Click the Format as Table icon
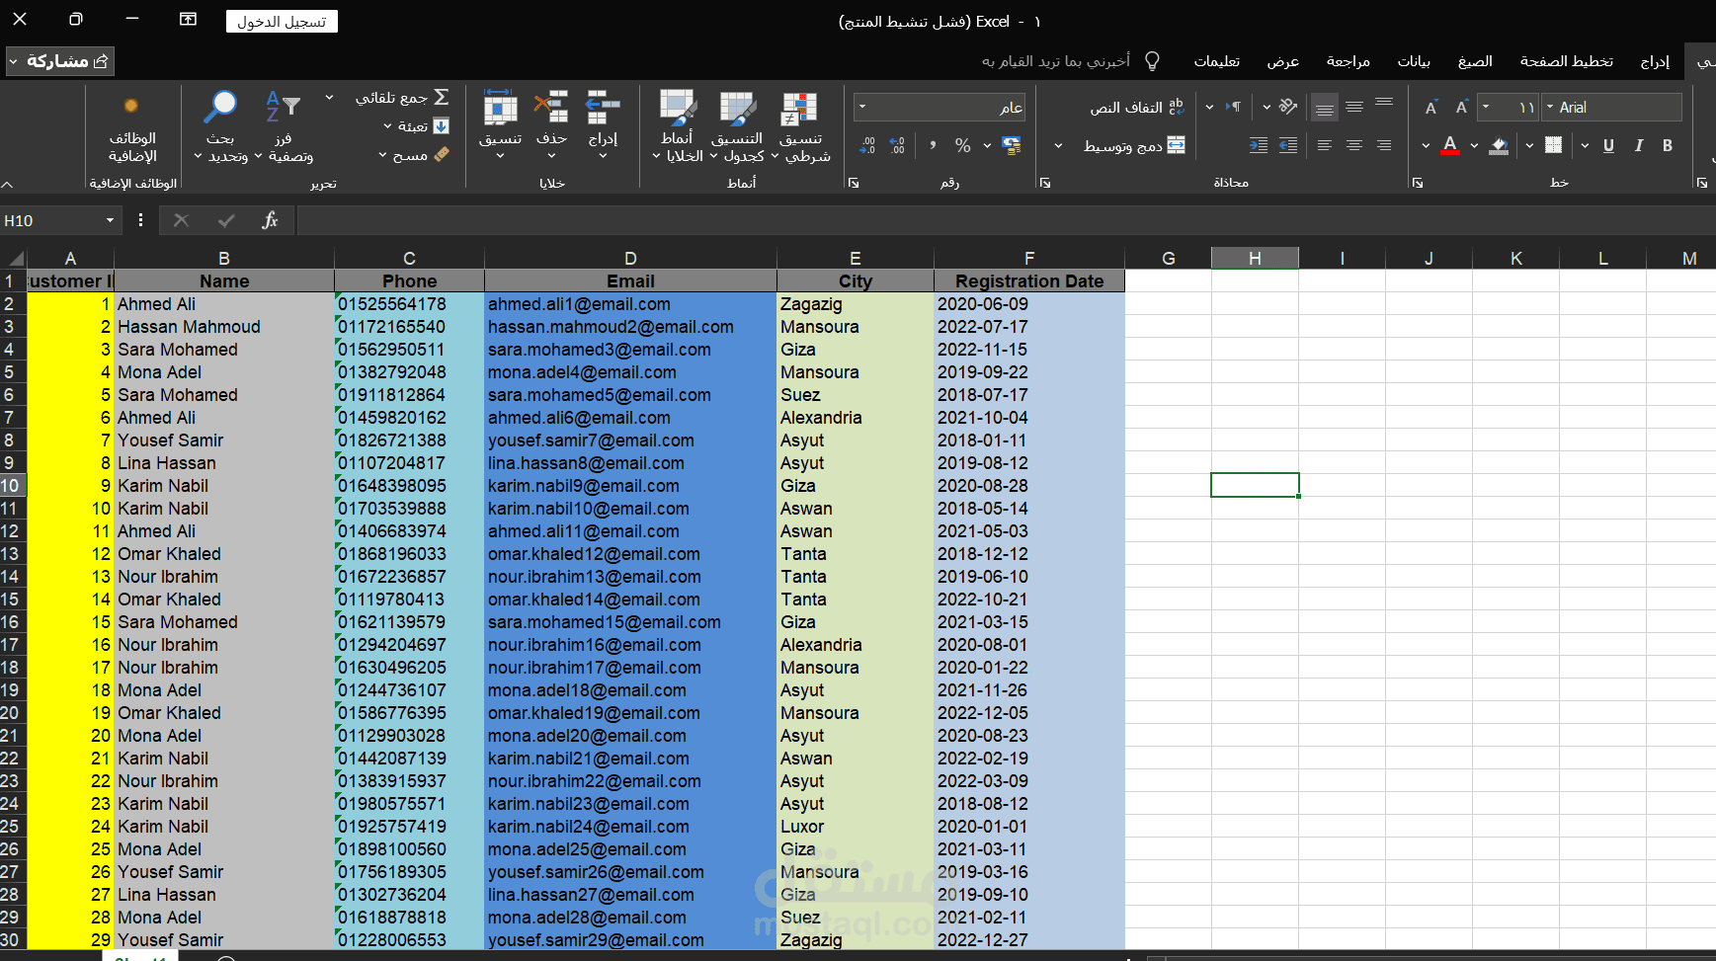The image size is (1716, 961). (738, 109)
